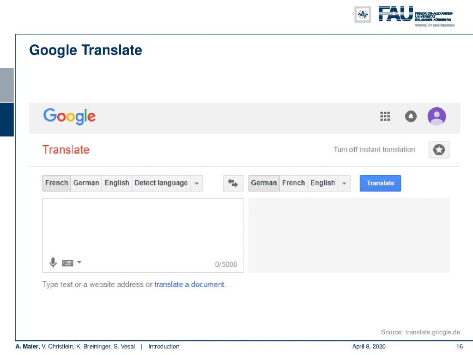The width and height of the screenshot is (473, 355).
Task: Open the star phrasebook icon
Action: pyautogui.click(x=439, y=150)
